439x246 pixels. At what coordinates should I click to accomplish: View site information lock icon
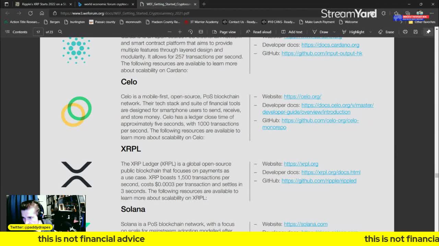point(55,13)
